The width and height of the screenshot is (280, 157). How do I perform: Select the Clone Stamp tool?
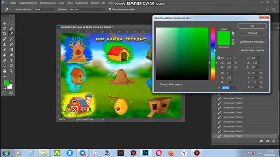[x=4, y=44]
